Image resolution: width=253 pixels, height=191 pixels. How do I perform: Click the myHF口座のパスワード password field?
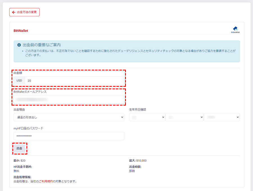(69, 136)
